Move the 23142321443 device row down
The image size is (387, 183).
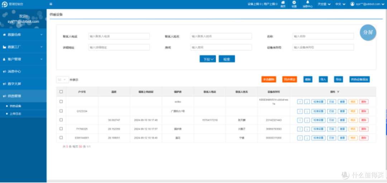click(x=307, y=120)
